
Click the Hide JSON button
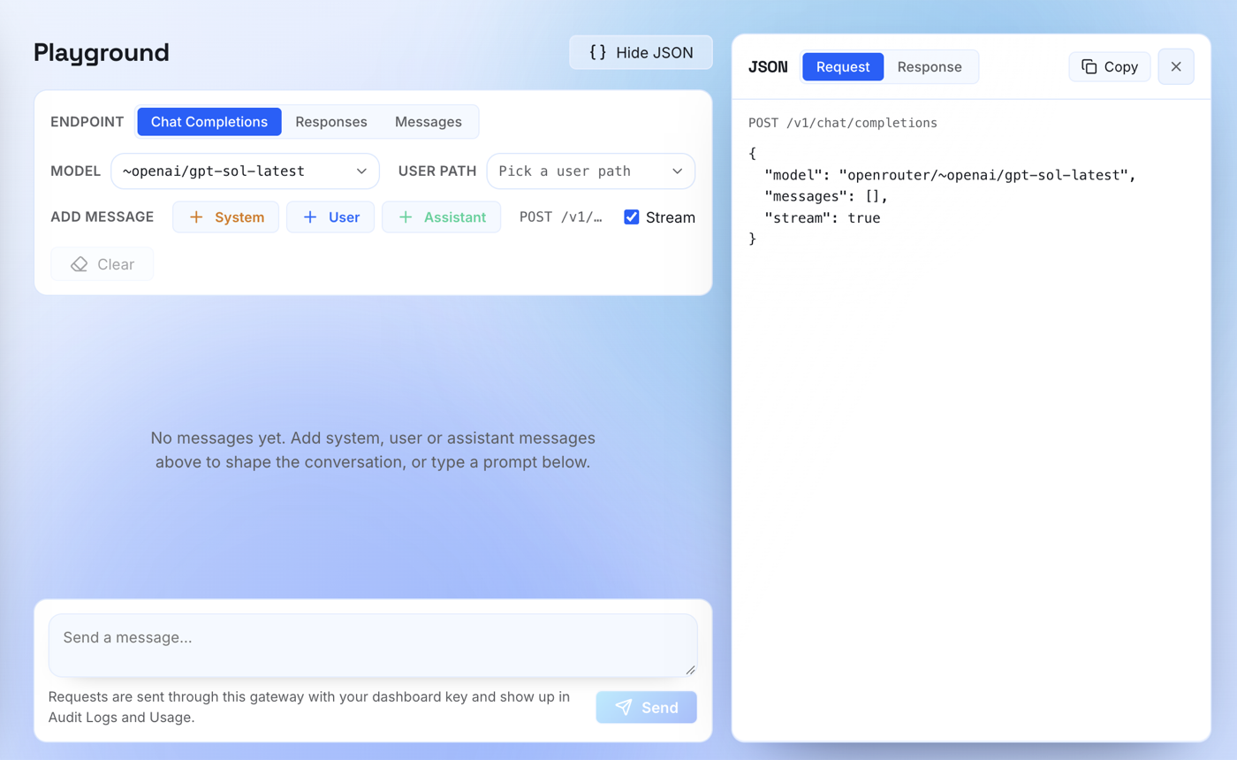click(x=641, y=52)
